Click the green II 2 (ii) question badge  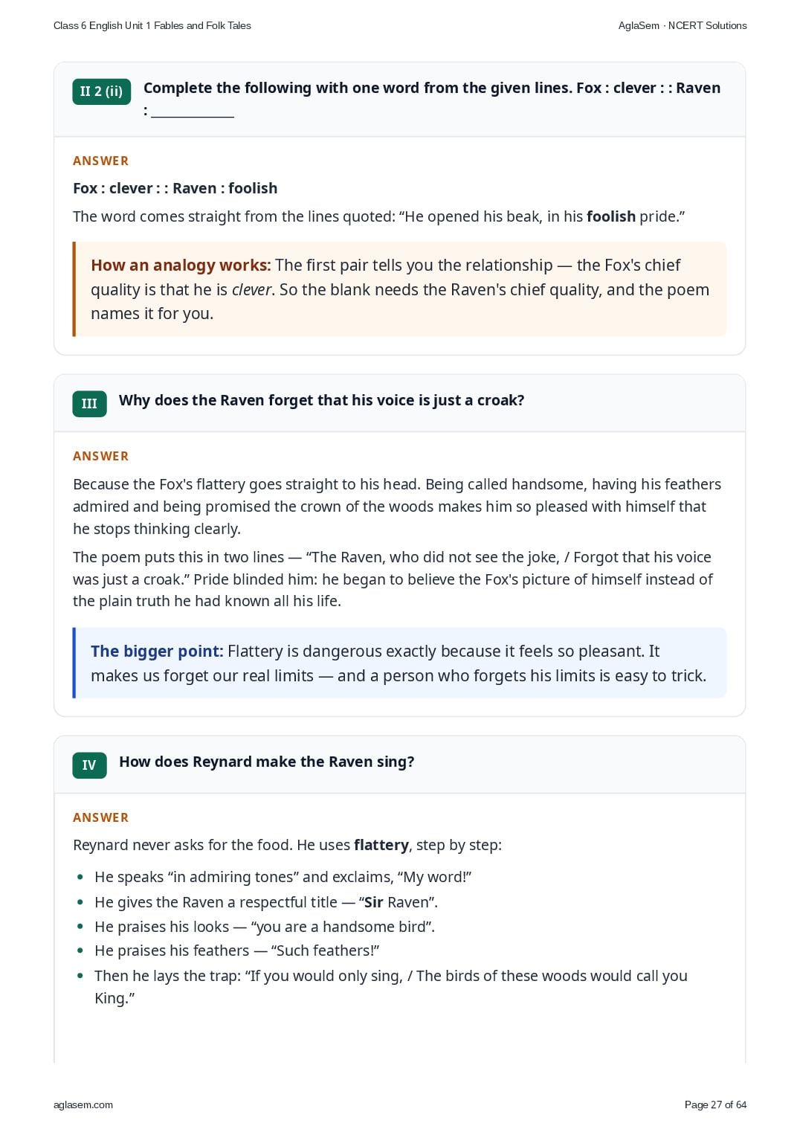(101, 91)
